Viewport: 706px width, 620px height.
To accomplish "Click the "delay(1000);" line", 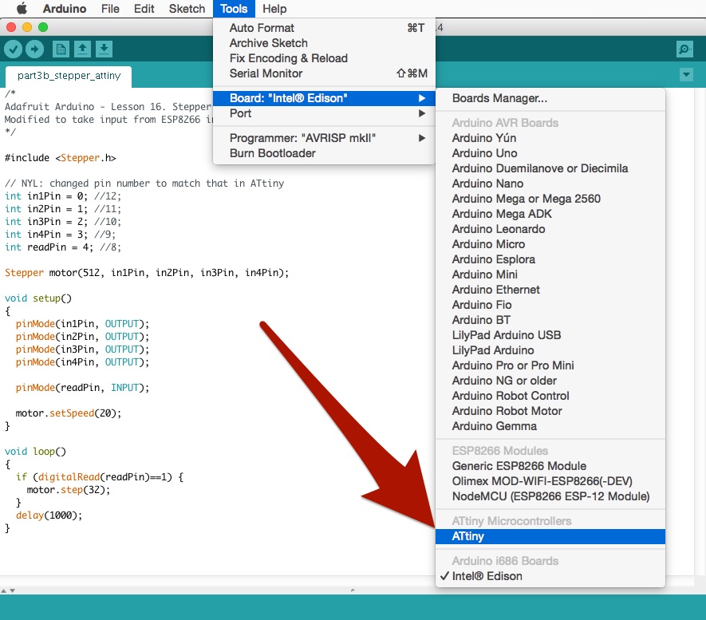I will coord(49,515).
